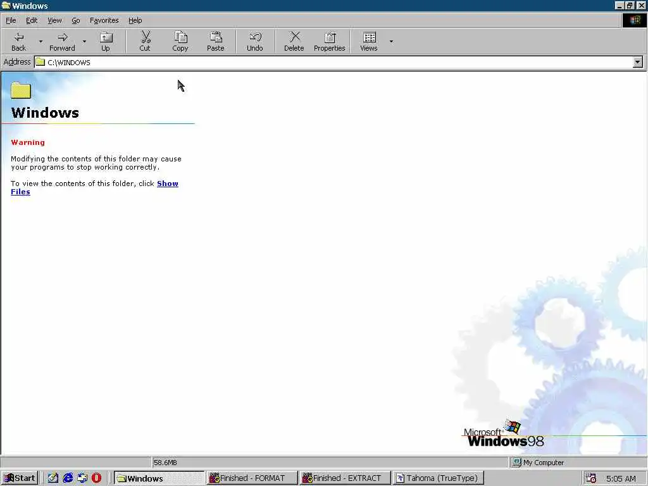Click the Forward toolbar button

63,41
